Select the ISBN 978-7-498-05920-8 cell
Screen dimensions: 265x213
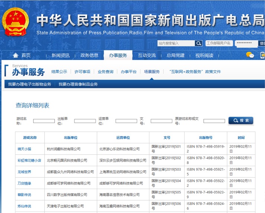(206, 161)
